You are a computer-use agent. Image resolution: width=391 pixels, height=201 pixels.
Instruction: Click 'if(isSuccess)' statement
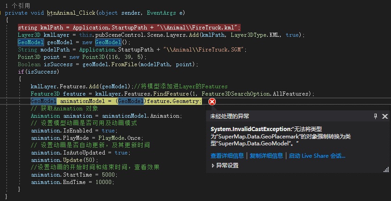click(x=38, y=72)
